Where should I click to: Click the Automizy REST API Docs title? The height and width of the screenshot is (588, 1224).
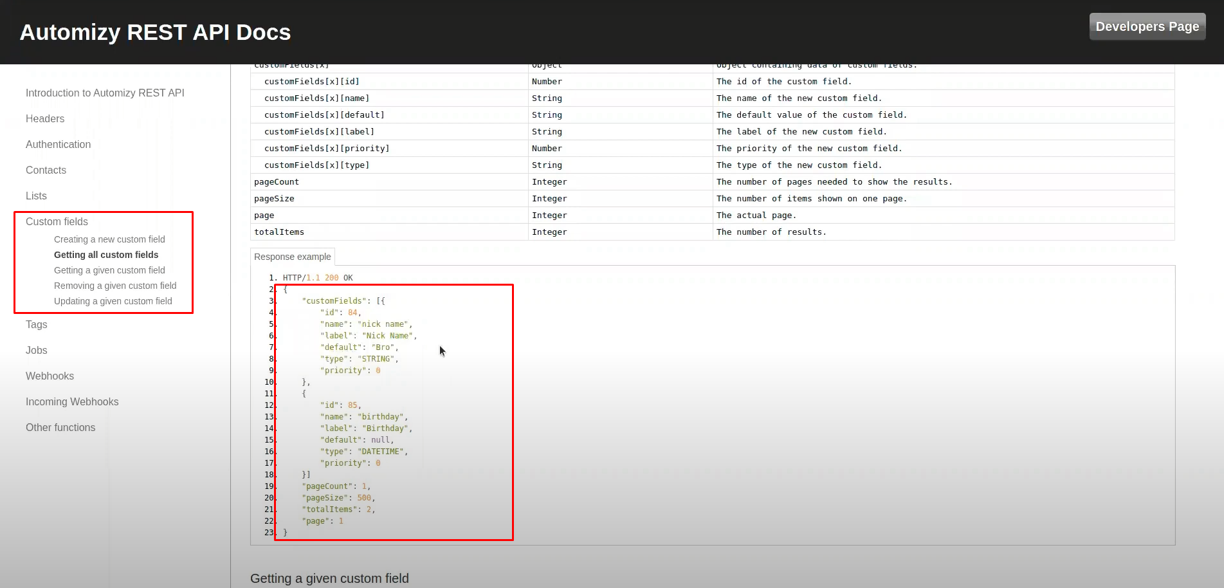[155, 32]
